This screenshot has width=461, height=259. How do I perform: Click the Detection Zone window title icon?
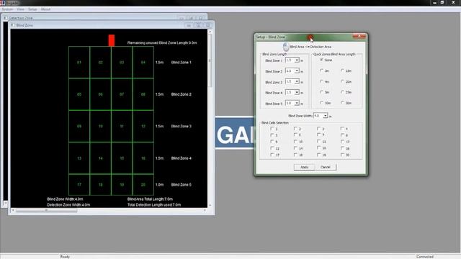click(6, 18)
